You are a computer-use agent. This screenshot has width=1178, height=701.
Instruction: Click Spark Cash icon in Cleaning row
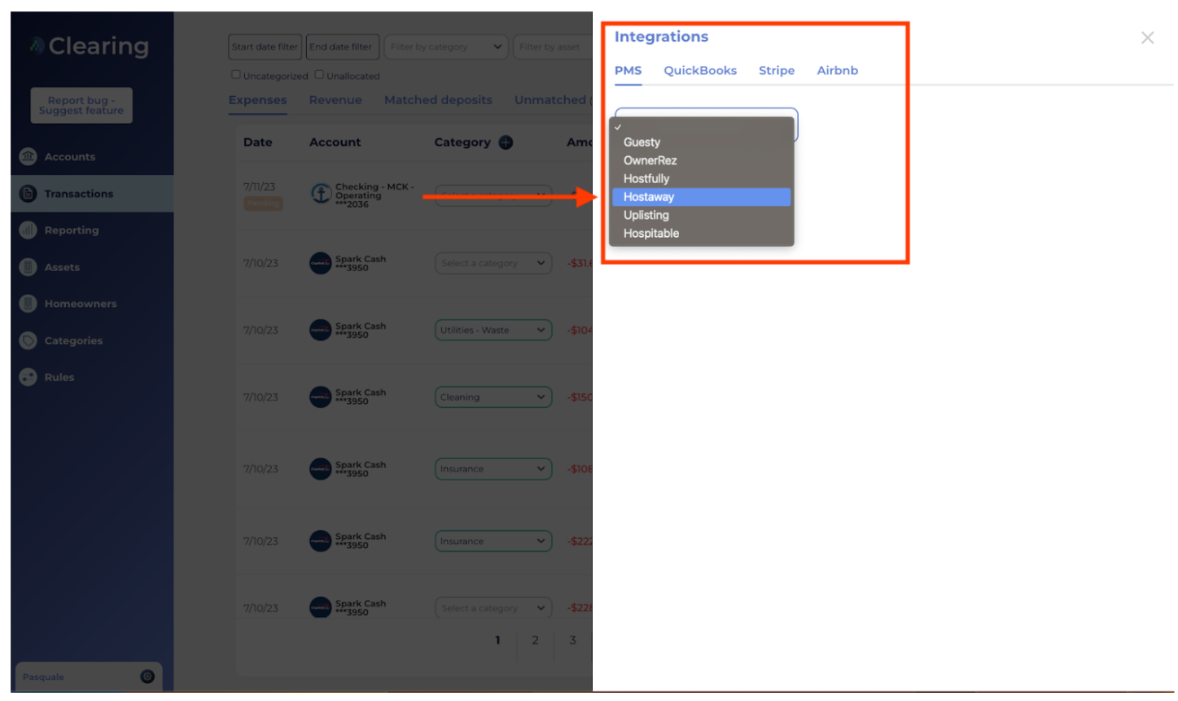click(x=321, y=397)
